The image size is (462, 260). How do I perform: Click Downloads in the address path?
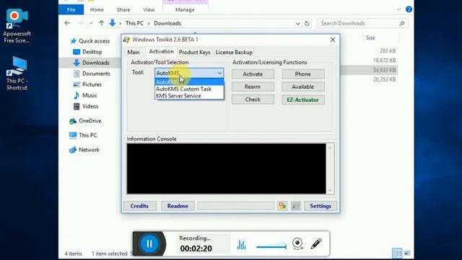167,23
